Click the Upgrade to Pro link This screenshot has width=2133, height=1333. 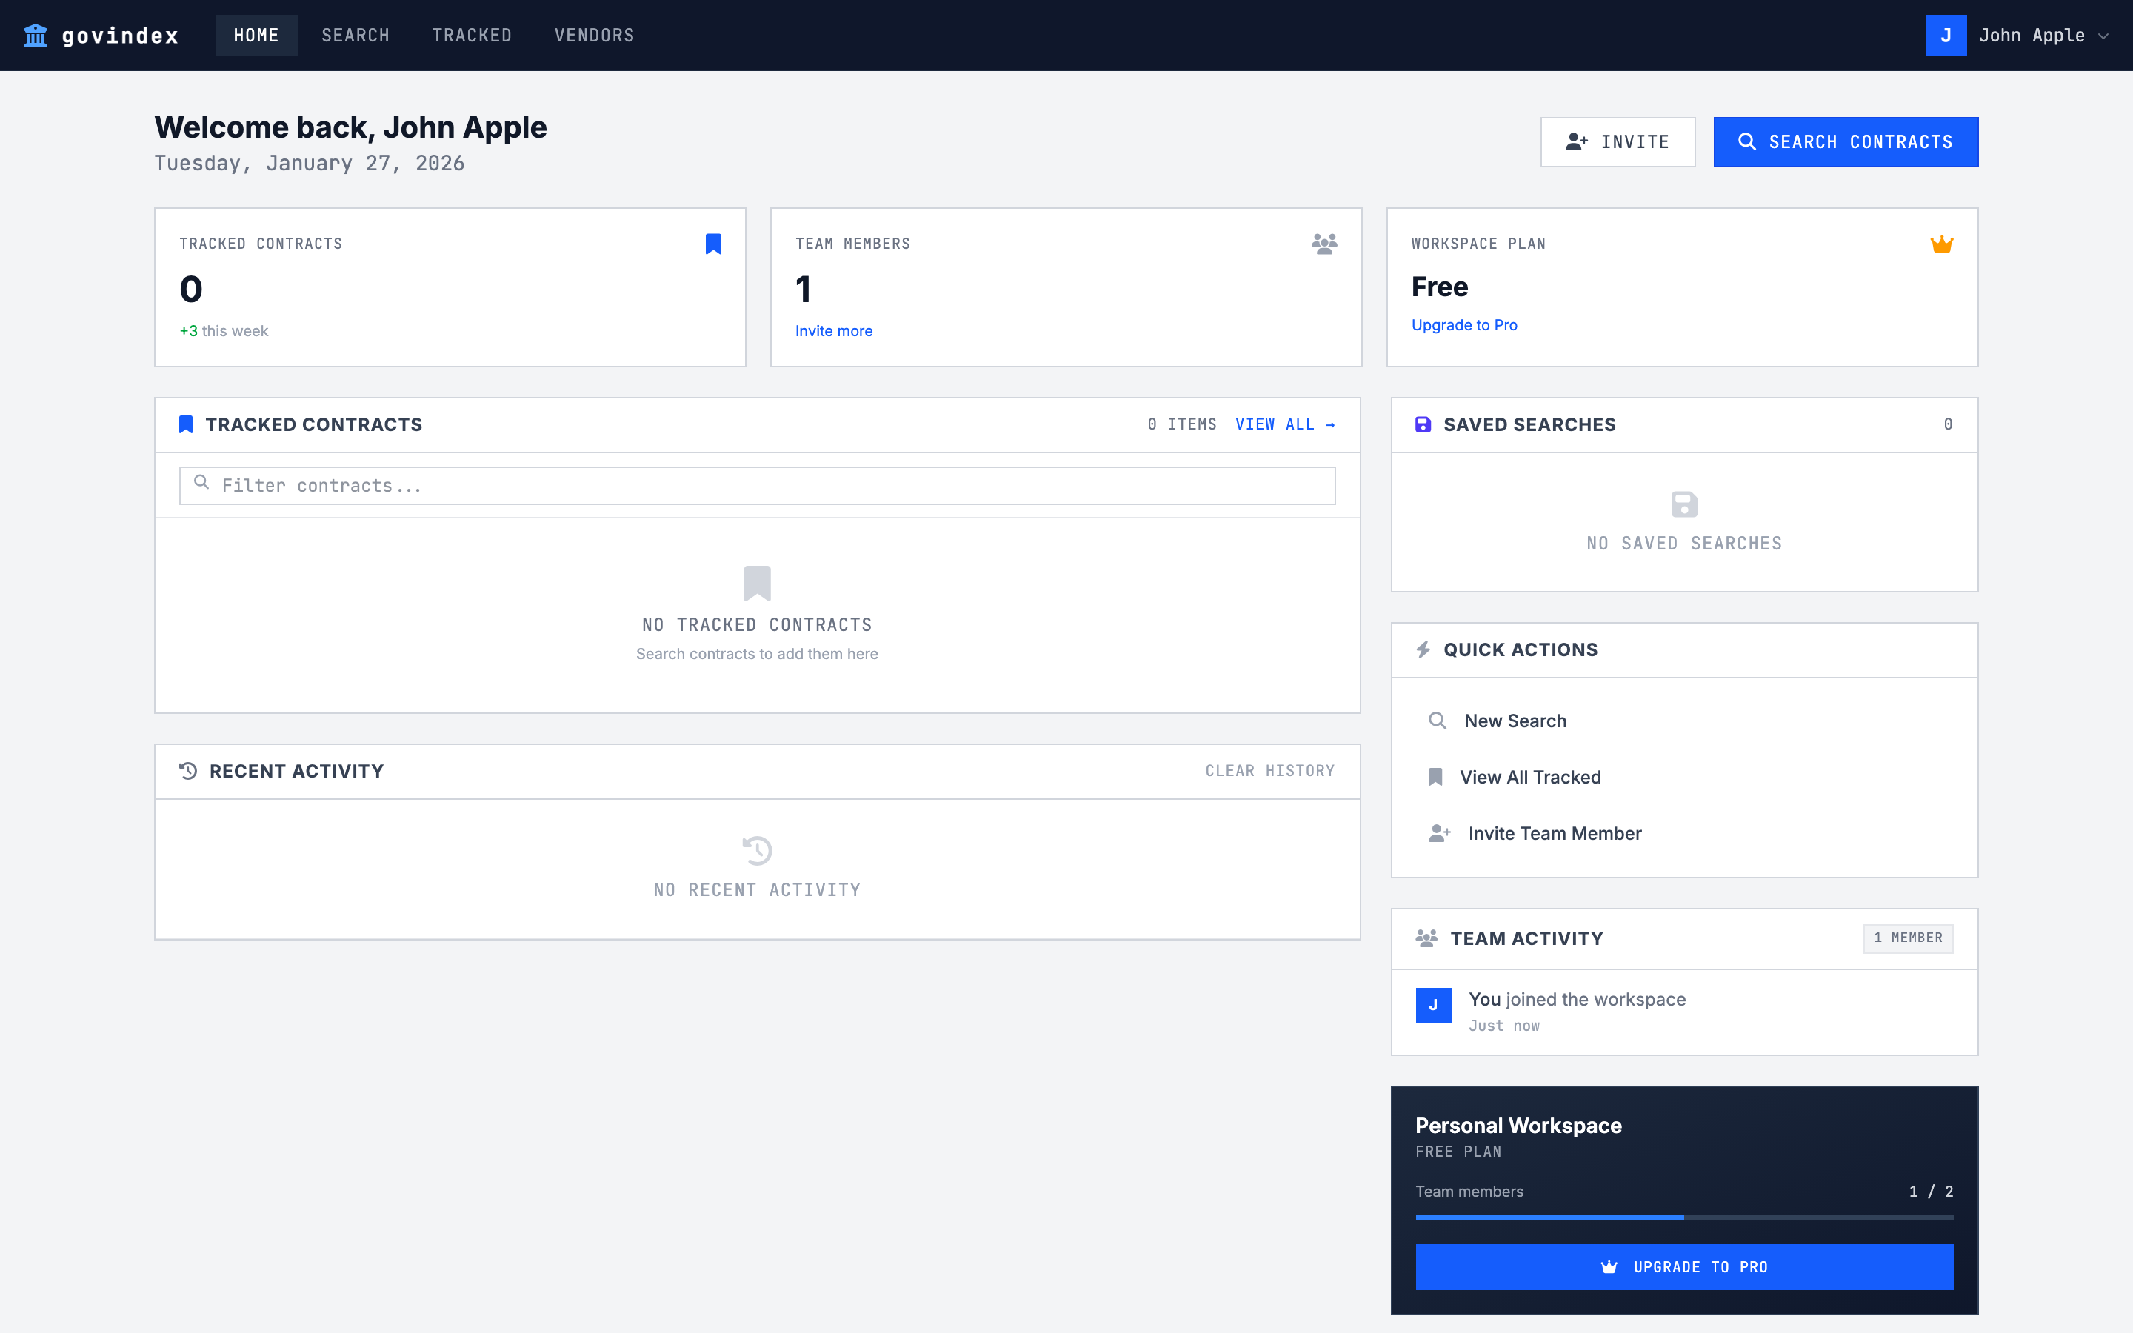pos(1464,324)
